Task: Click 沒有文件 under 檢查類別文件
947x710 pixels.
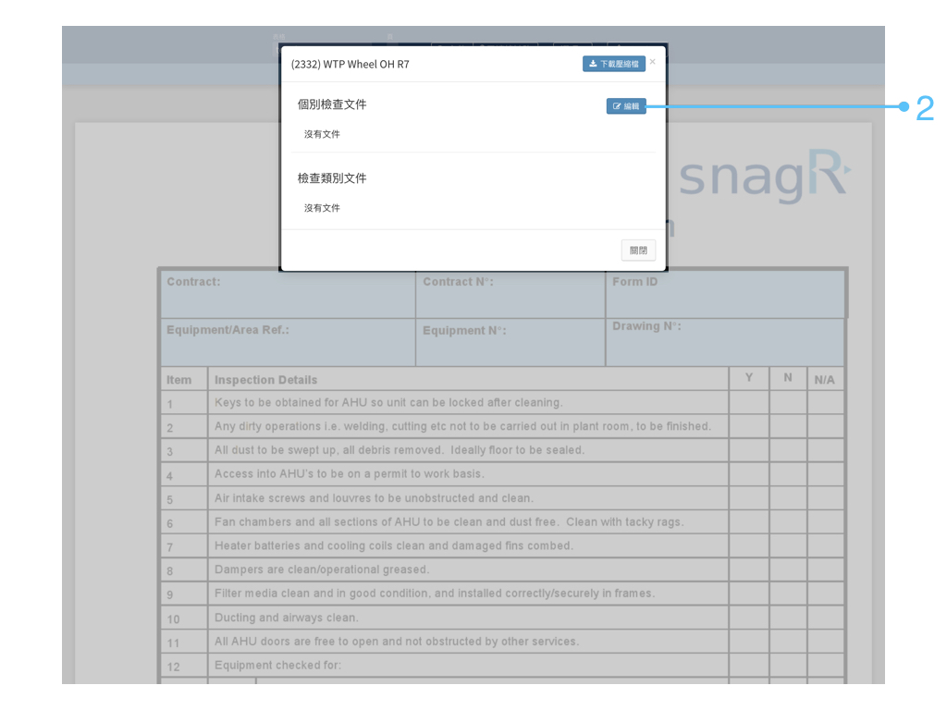Action: 322,208
